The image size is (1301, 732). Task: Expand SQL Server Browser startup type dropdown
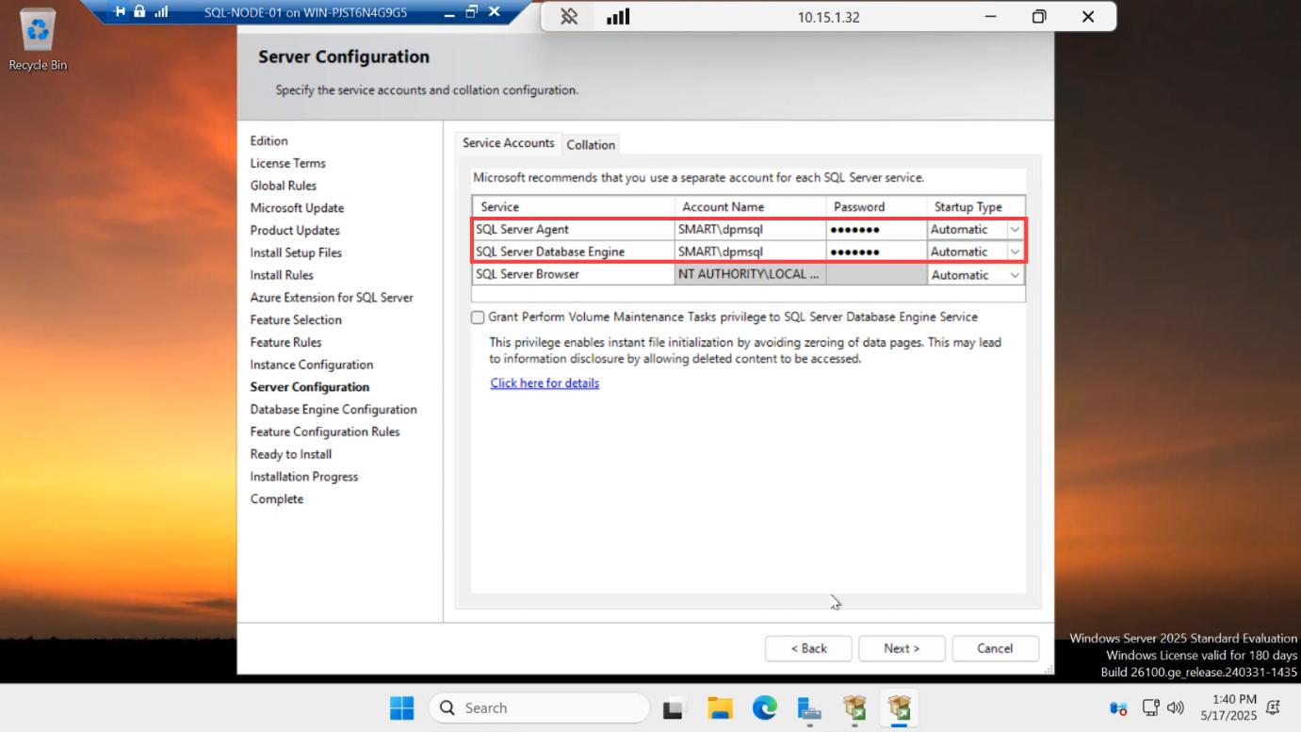1015,275
